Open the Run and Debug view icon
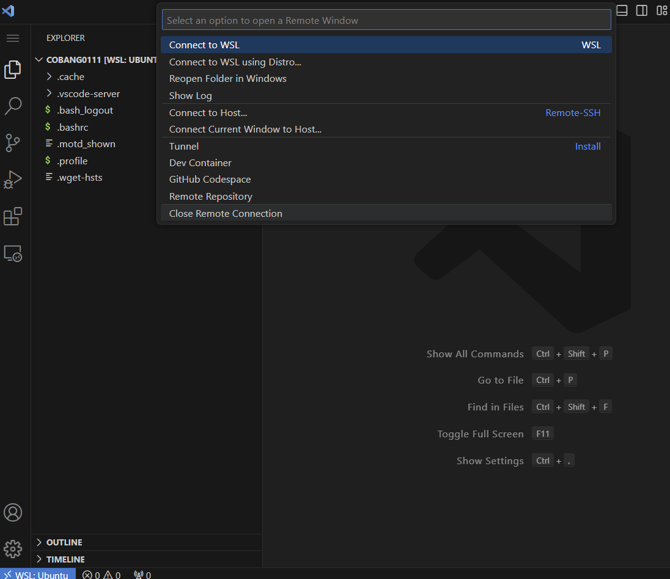The width and height of the screenshot is (670, 579). coord(13,180)
